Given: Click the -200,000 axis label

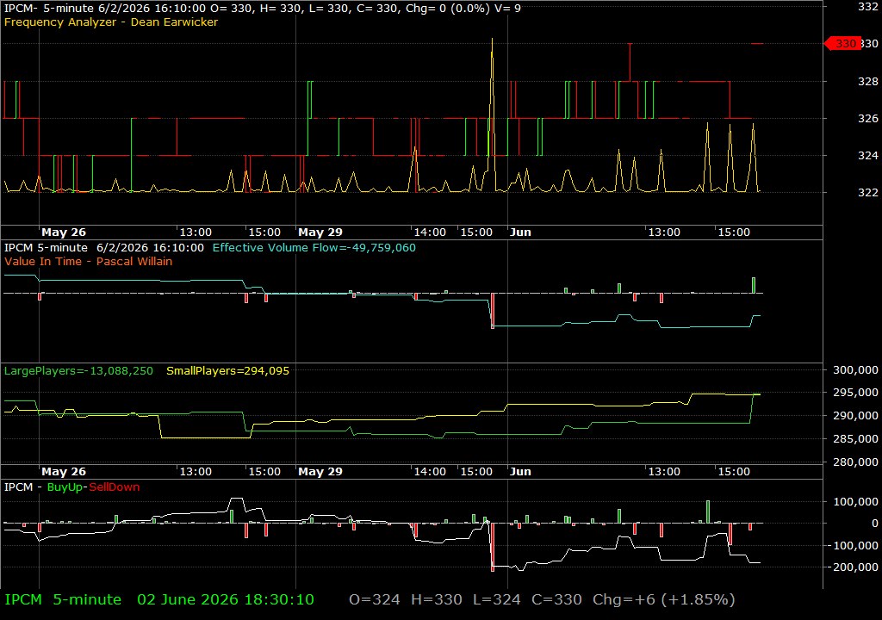Looking at the screenshot, I should click(853, 567).
